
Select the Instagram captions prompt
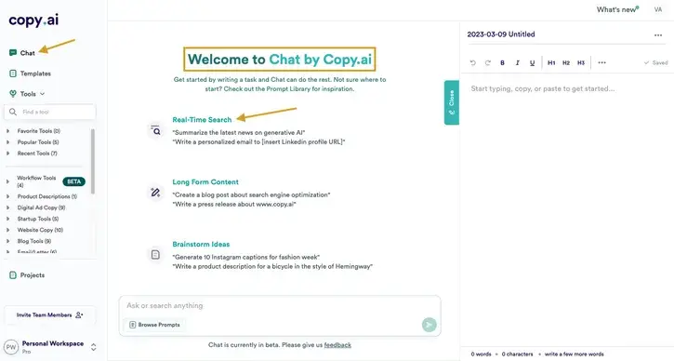(245, 258)
